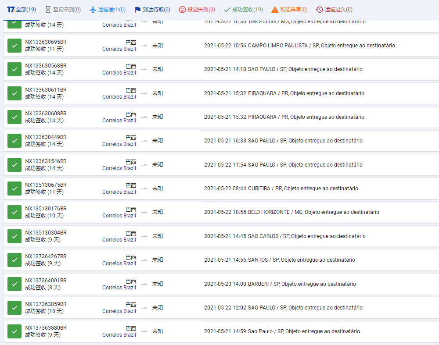Click sad face icon for 投递失败
The image size is (439, 345).
click(182, 10)
